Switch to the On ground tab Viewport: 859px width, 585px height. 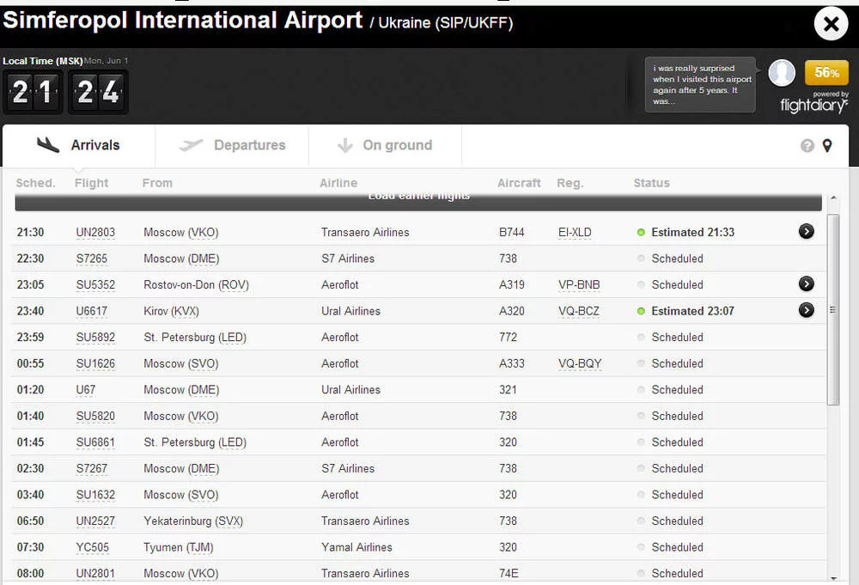coord(385,145)
